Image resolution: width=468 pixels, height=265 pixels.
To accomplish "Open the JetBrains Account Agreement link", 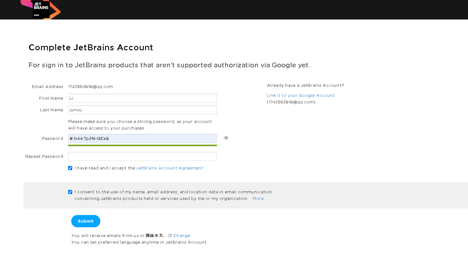I will (x=170, y=168).
